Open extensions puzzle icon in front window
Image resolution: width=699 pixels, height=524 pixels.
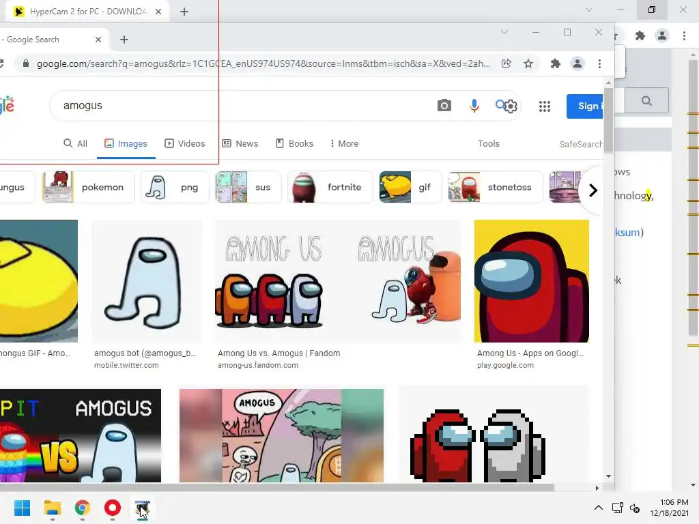coord(555,63)
